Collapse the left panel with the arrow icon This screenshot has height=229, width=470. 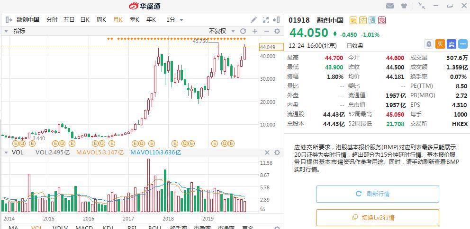9,20
